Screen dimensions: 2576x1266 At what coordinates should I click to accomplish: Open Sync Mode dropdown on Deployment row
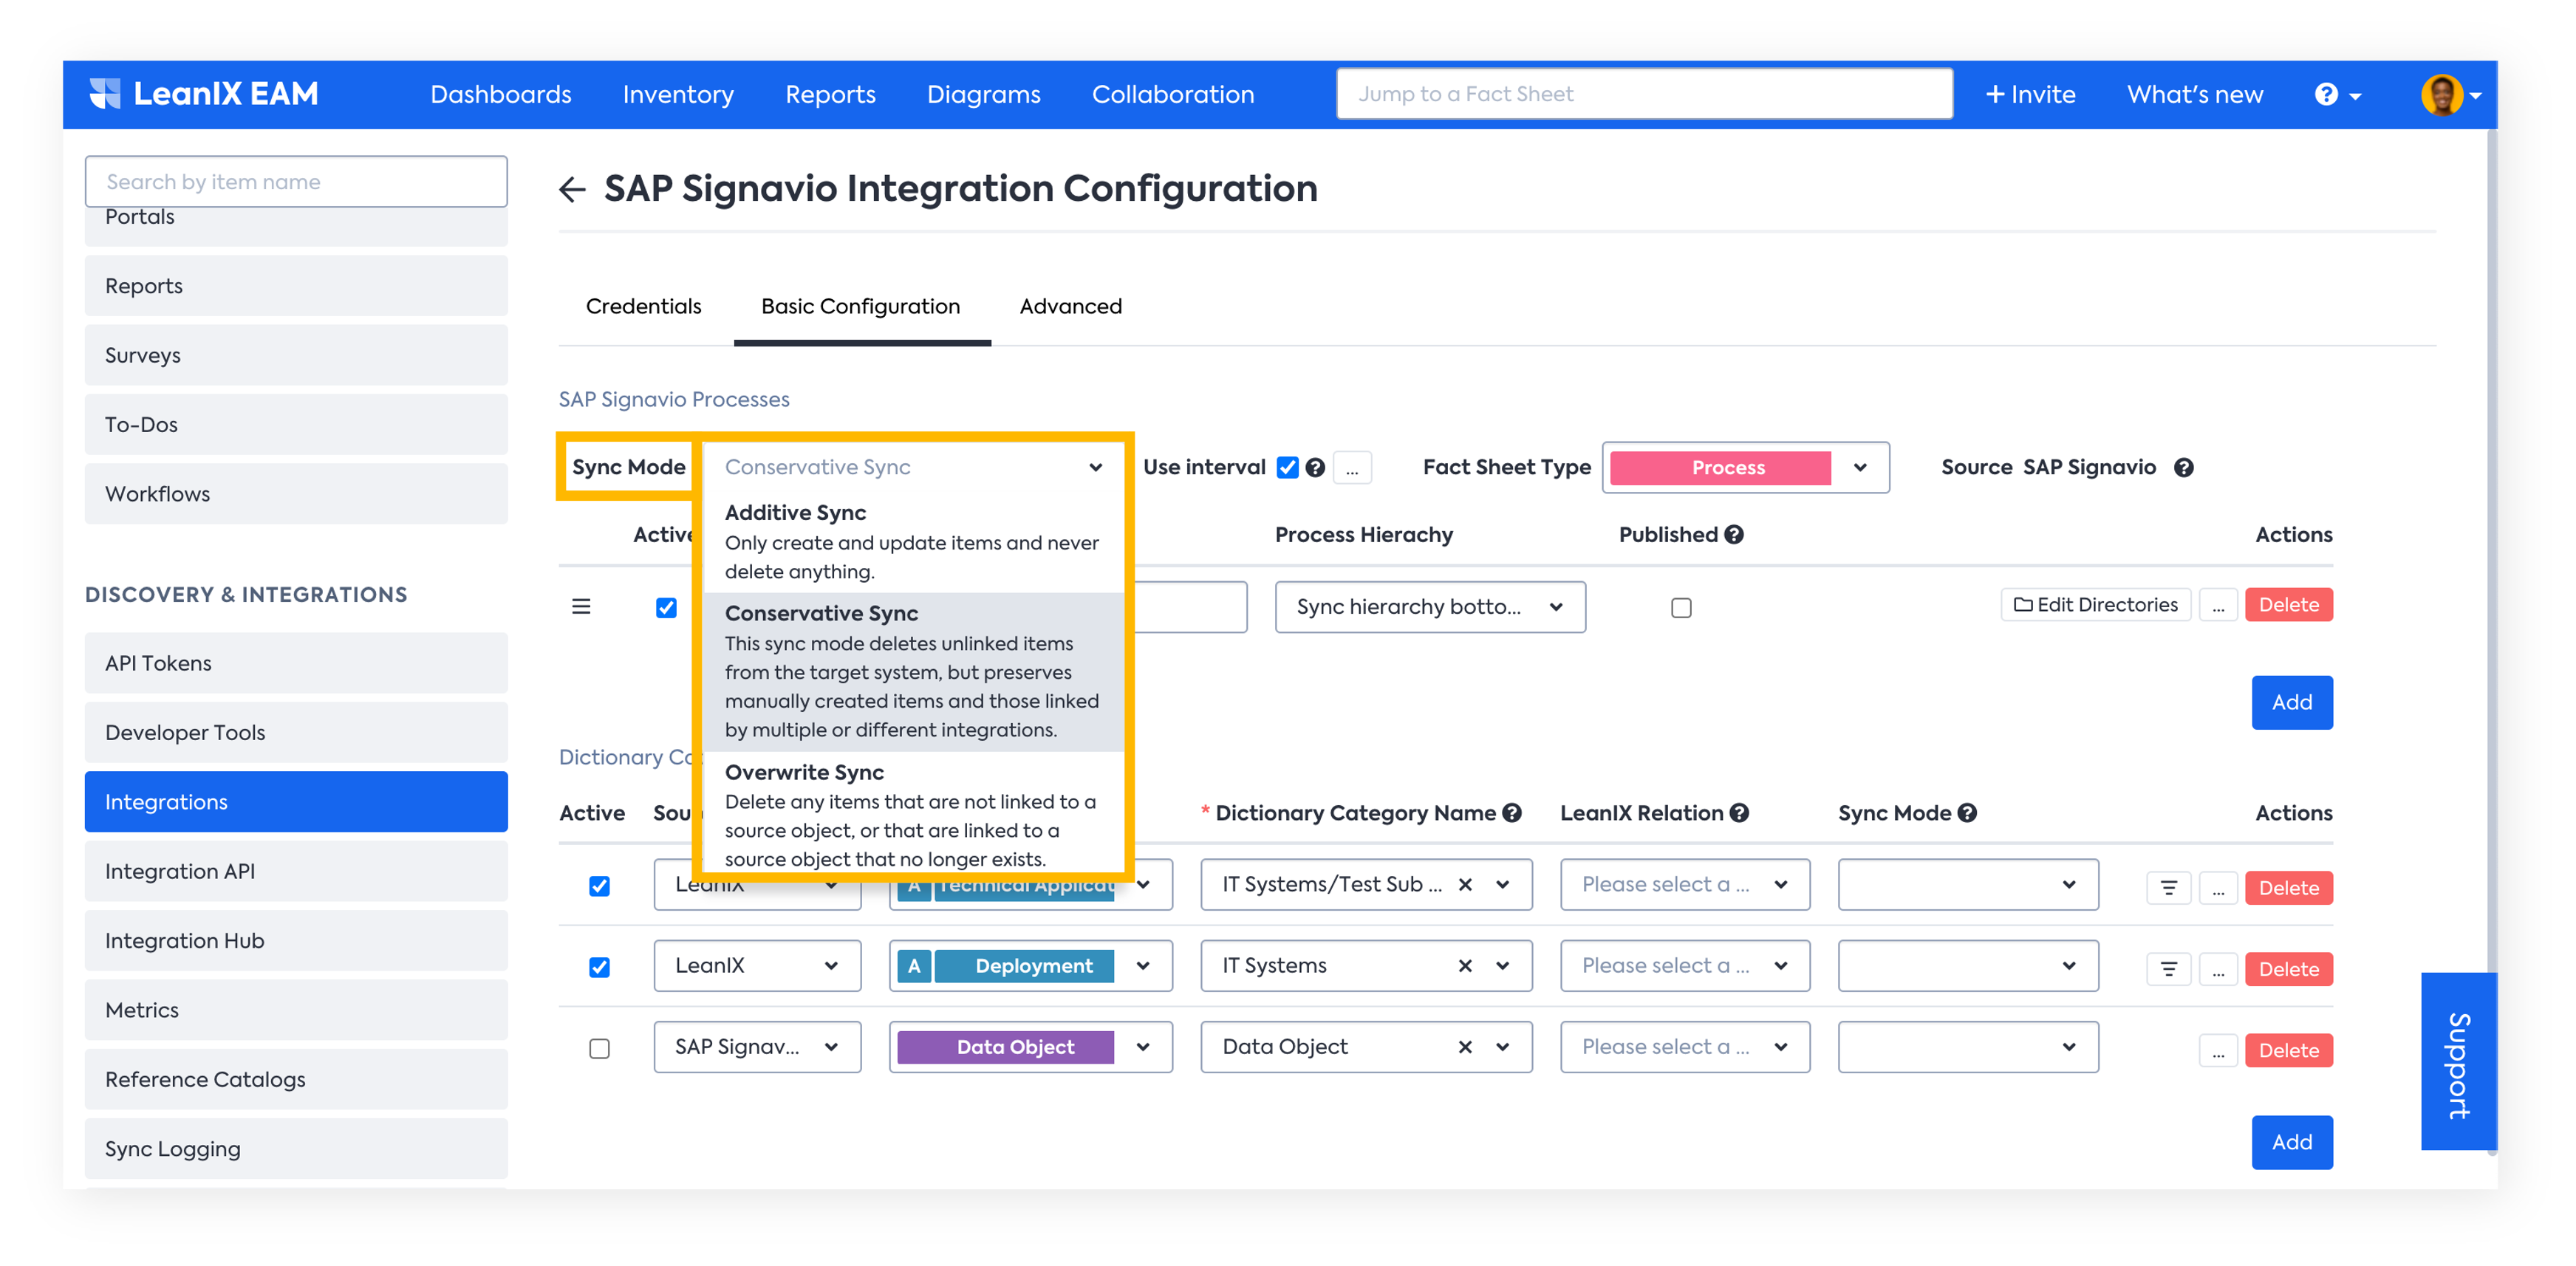[1968, 965]
